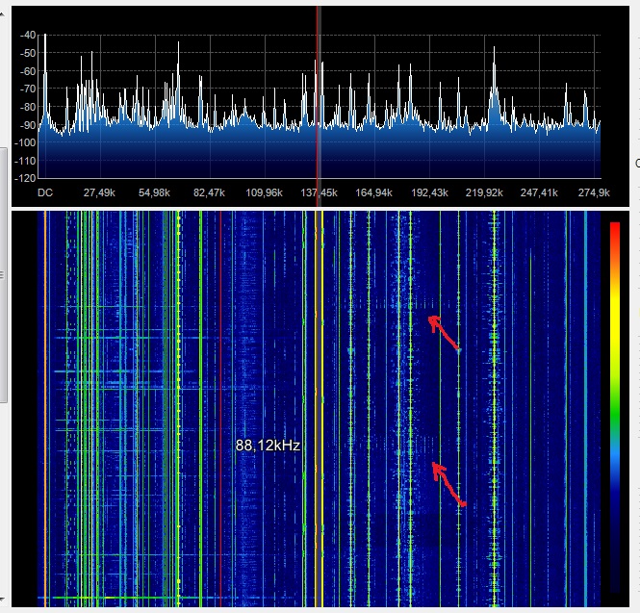Click the "-100" dB scale label
Screen dimensions: 640x613
pos(25,142)
